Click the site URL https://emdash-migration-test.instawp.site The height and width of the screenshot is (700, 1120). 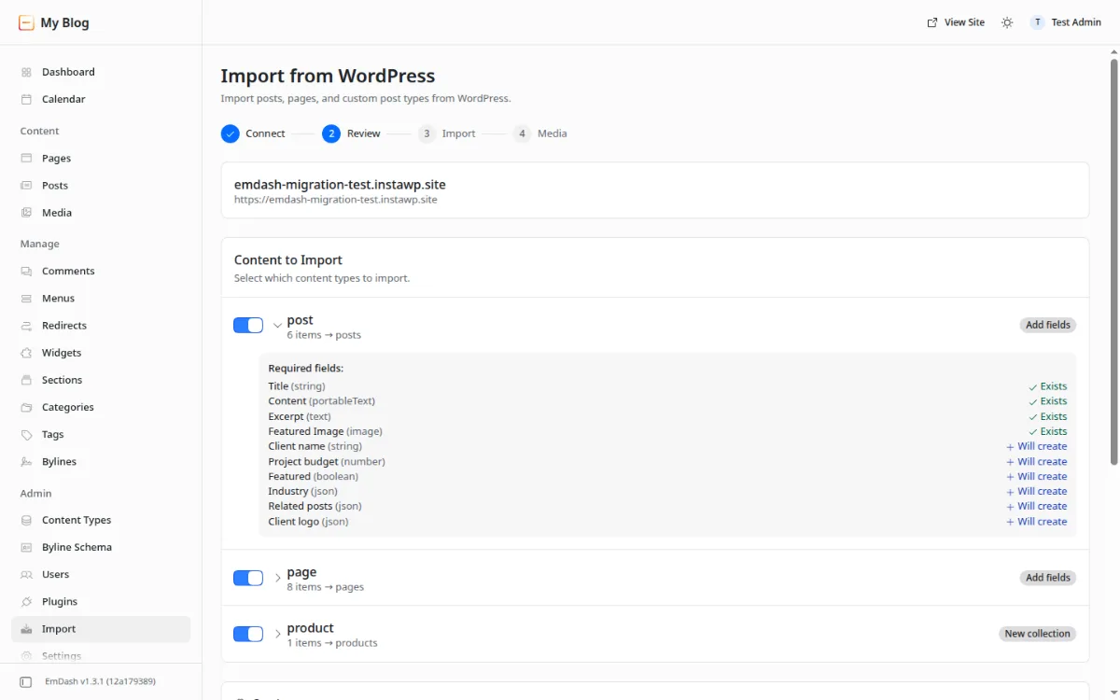[336, 200]
